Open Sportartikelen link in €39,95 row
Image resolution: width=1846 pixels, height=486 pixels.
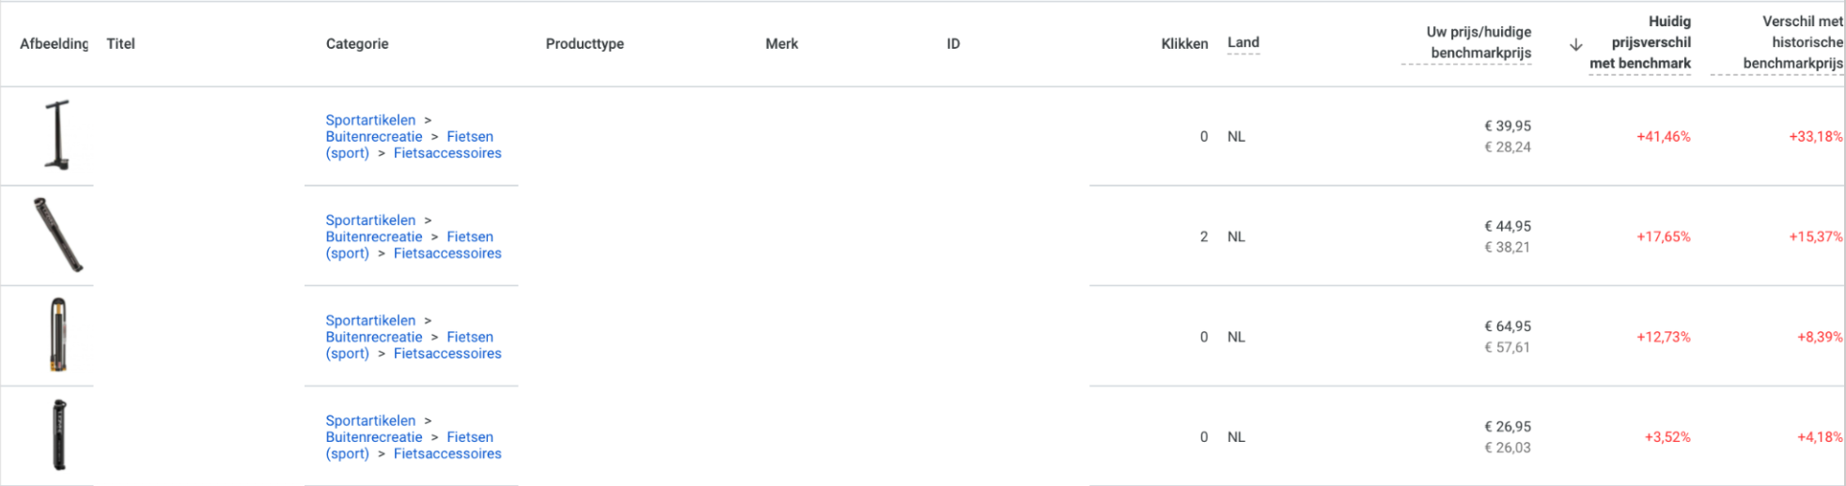pyautogui.click(x=370, y=120)
